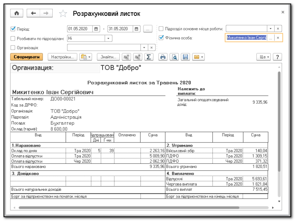Click the vertical scrollbar of report

pyautogui.click(x=279, y=121)
